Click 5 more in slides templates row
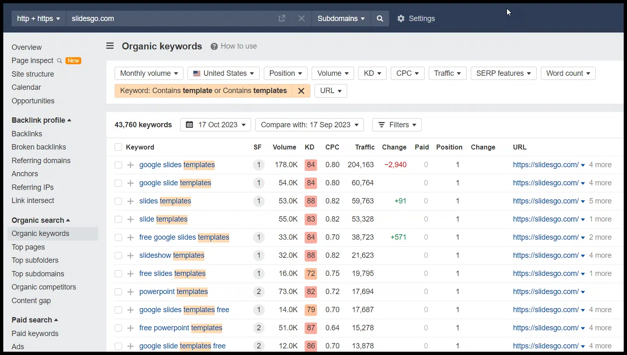 tap(600, 201)
